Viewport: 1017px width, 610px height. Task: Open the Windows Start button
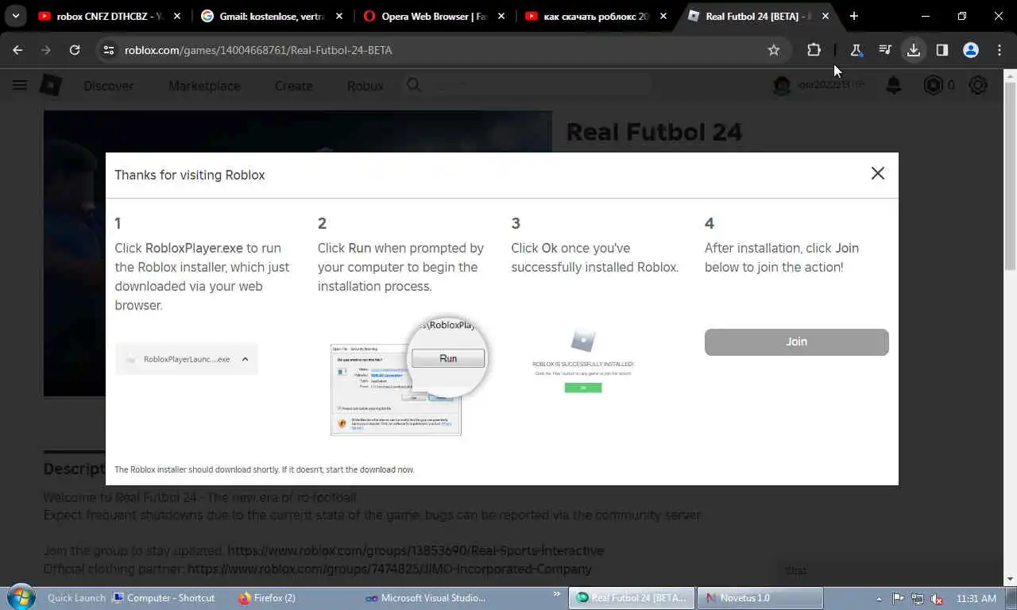point(20,597)
